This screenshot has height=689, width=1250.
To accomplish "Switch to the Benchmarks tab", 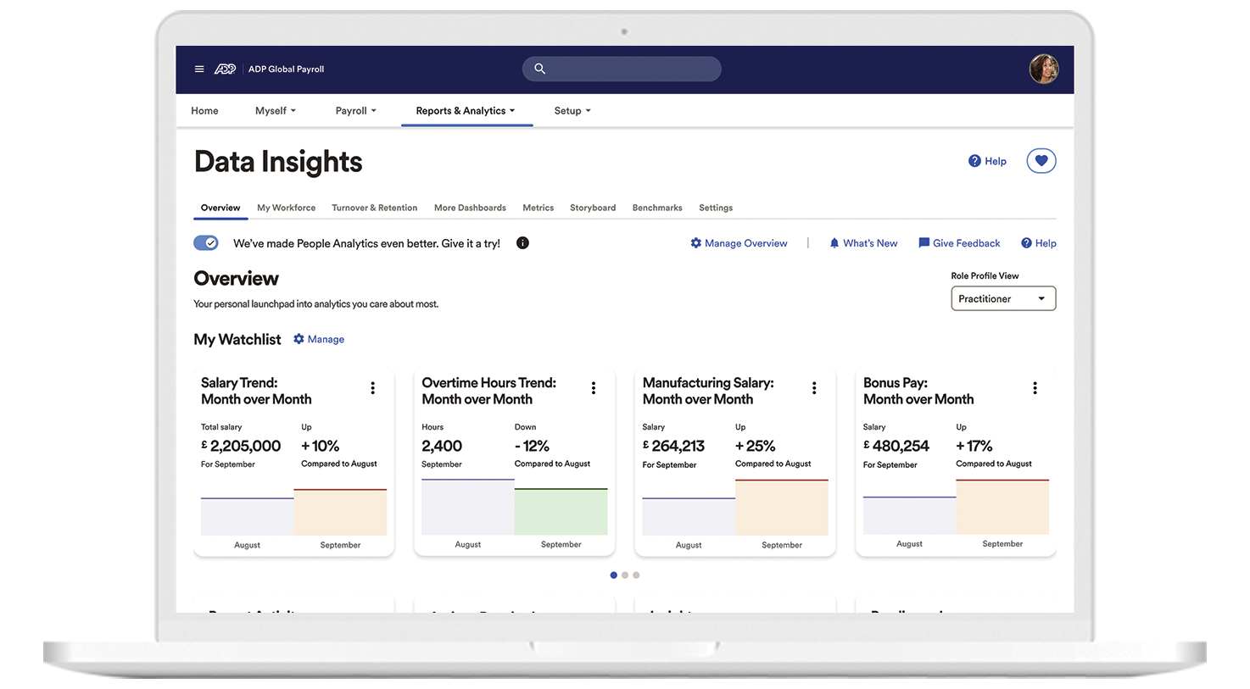I will pyautogui.click(x=657, y=208).
